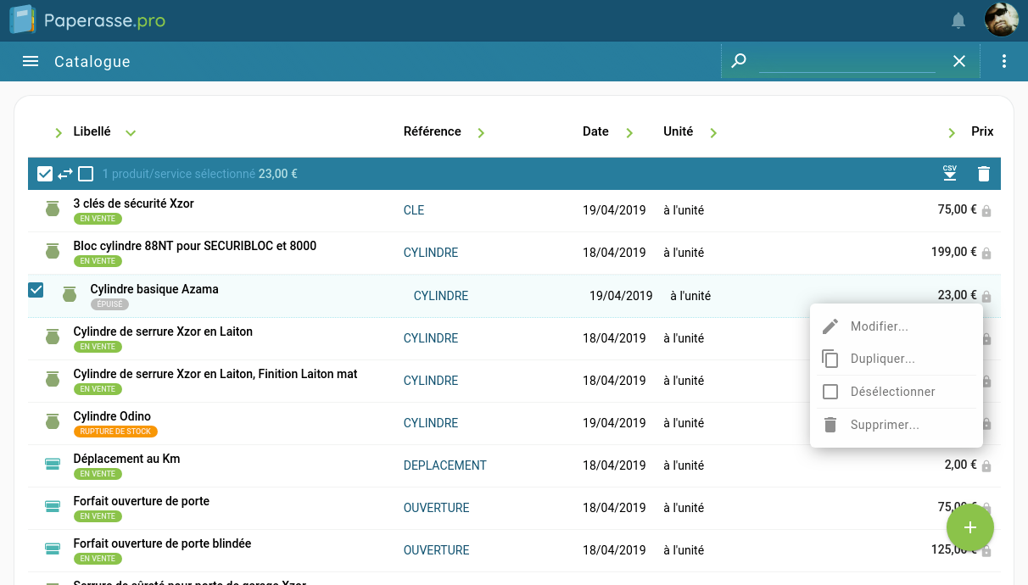
Task: Open the three-dot options menu
Action: point(1004,61)
